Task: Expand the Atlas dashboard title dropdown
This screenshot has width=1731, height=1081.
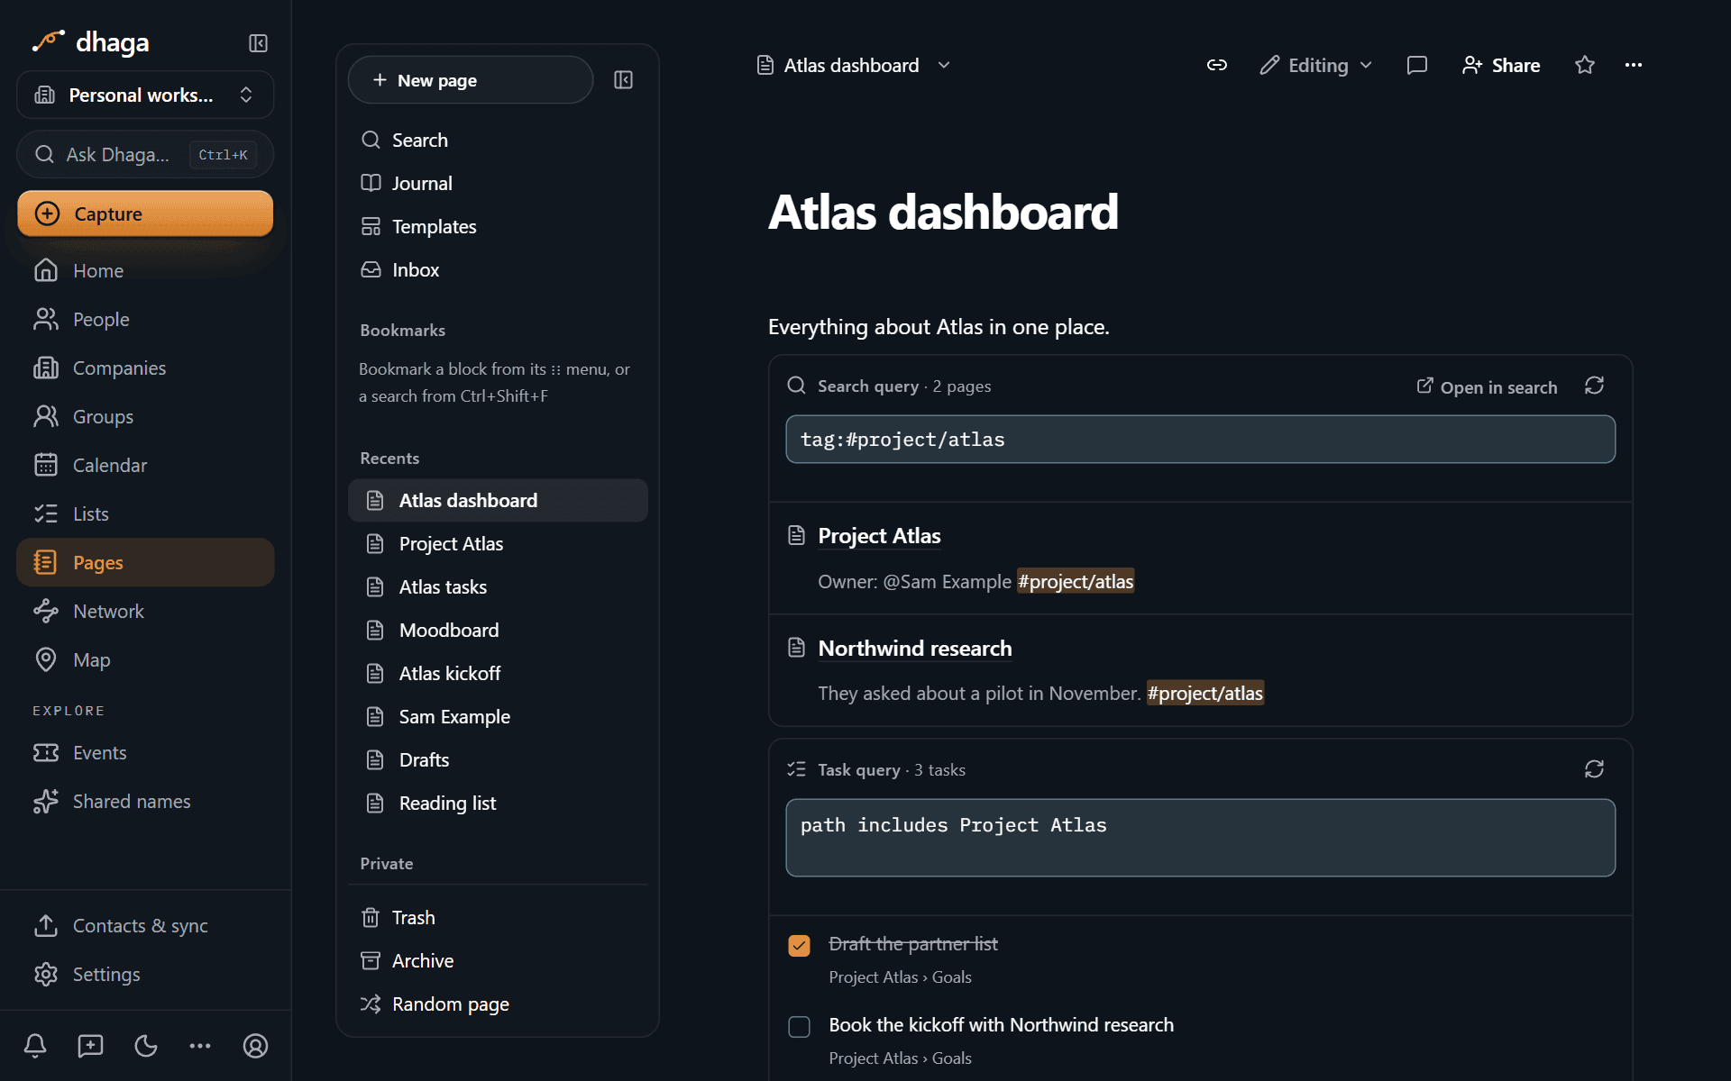Action: 944,65
